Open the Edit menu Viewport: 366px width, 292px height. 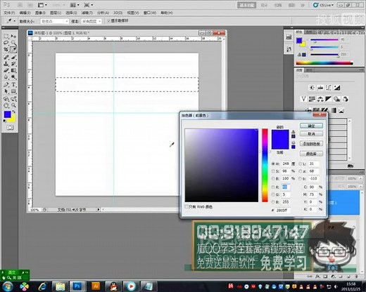tap(25, 13)
